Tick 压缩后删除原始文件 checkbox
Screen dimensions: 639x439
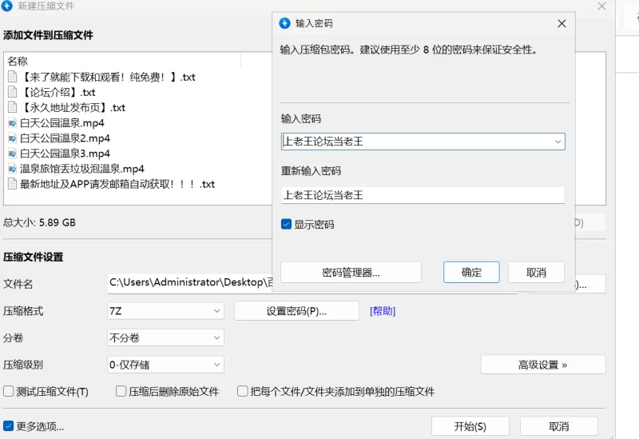[x=121, y=392]
